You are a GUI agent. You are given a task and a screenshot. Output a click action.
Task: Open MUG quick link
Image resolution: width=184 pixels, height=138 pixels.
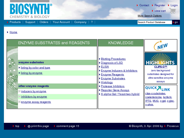coord(155,101)
